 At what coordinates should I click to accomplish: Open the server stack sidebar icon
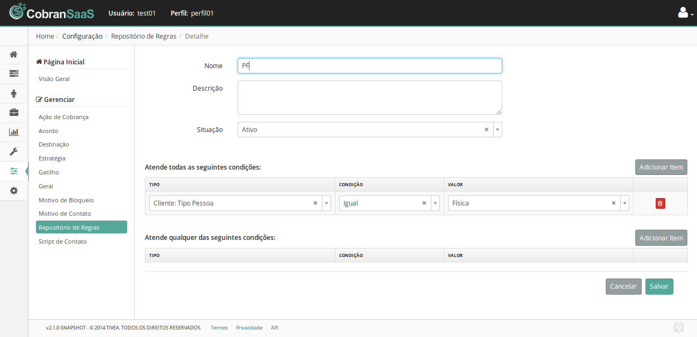[x=14, y=74]
